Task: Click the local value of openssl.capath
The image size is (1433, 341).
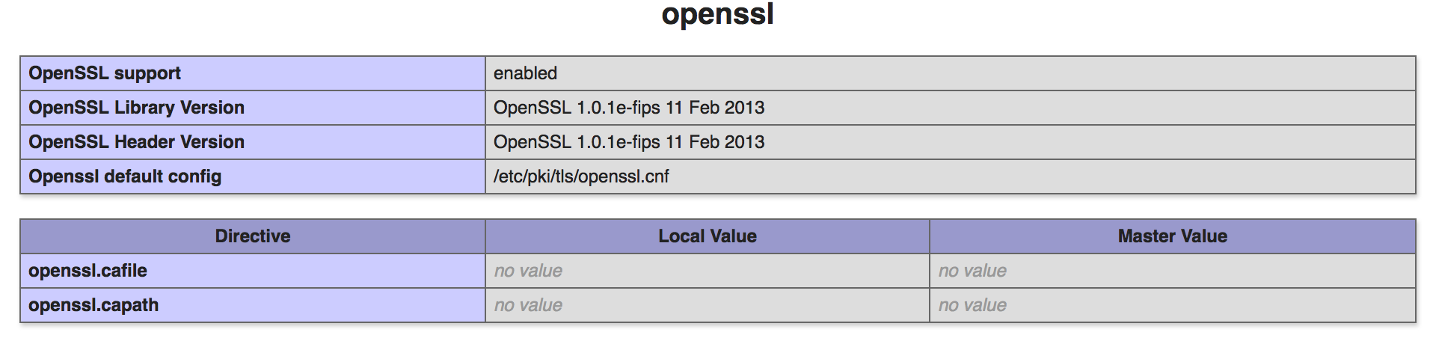Action: (x=528, y=305)
